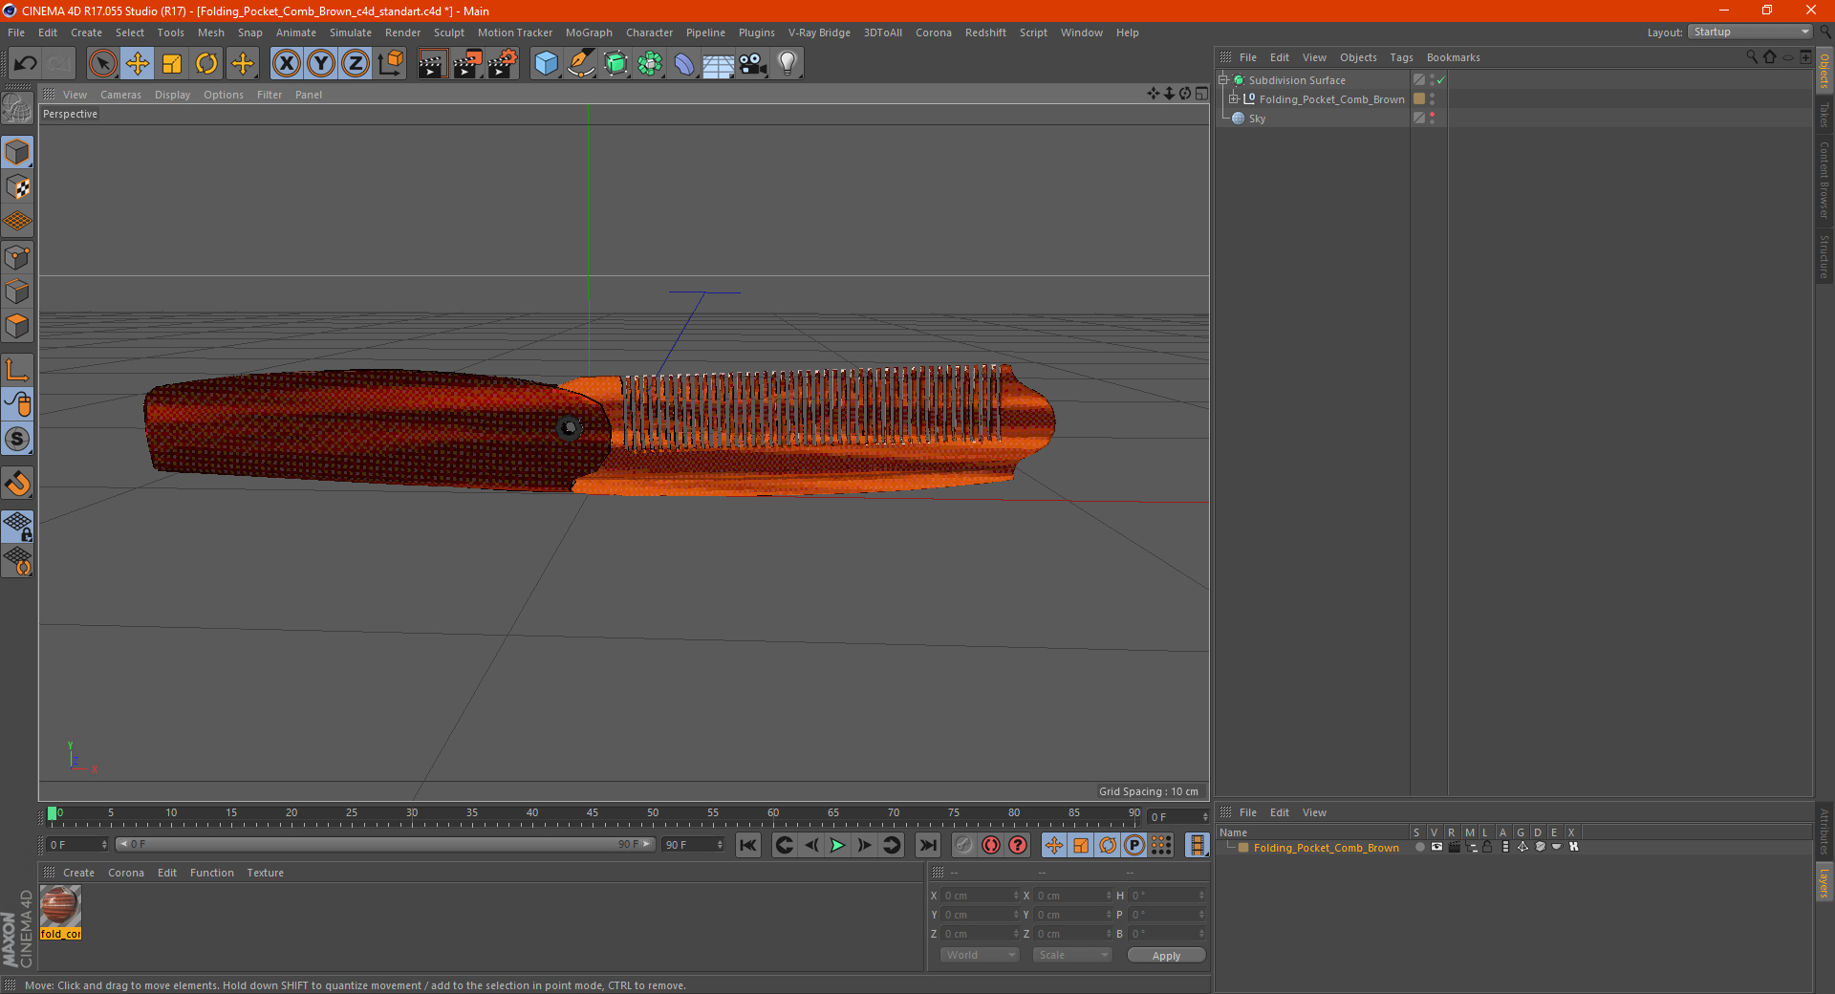Toggle viewport maximize icon
Image resolution: width=1835 pixels, height=994 pixels.
[1201, 94]
